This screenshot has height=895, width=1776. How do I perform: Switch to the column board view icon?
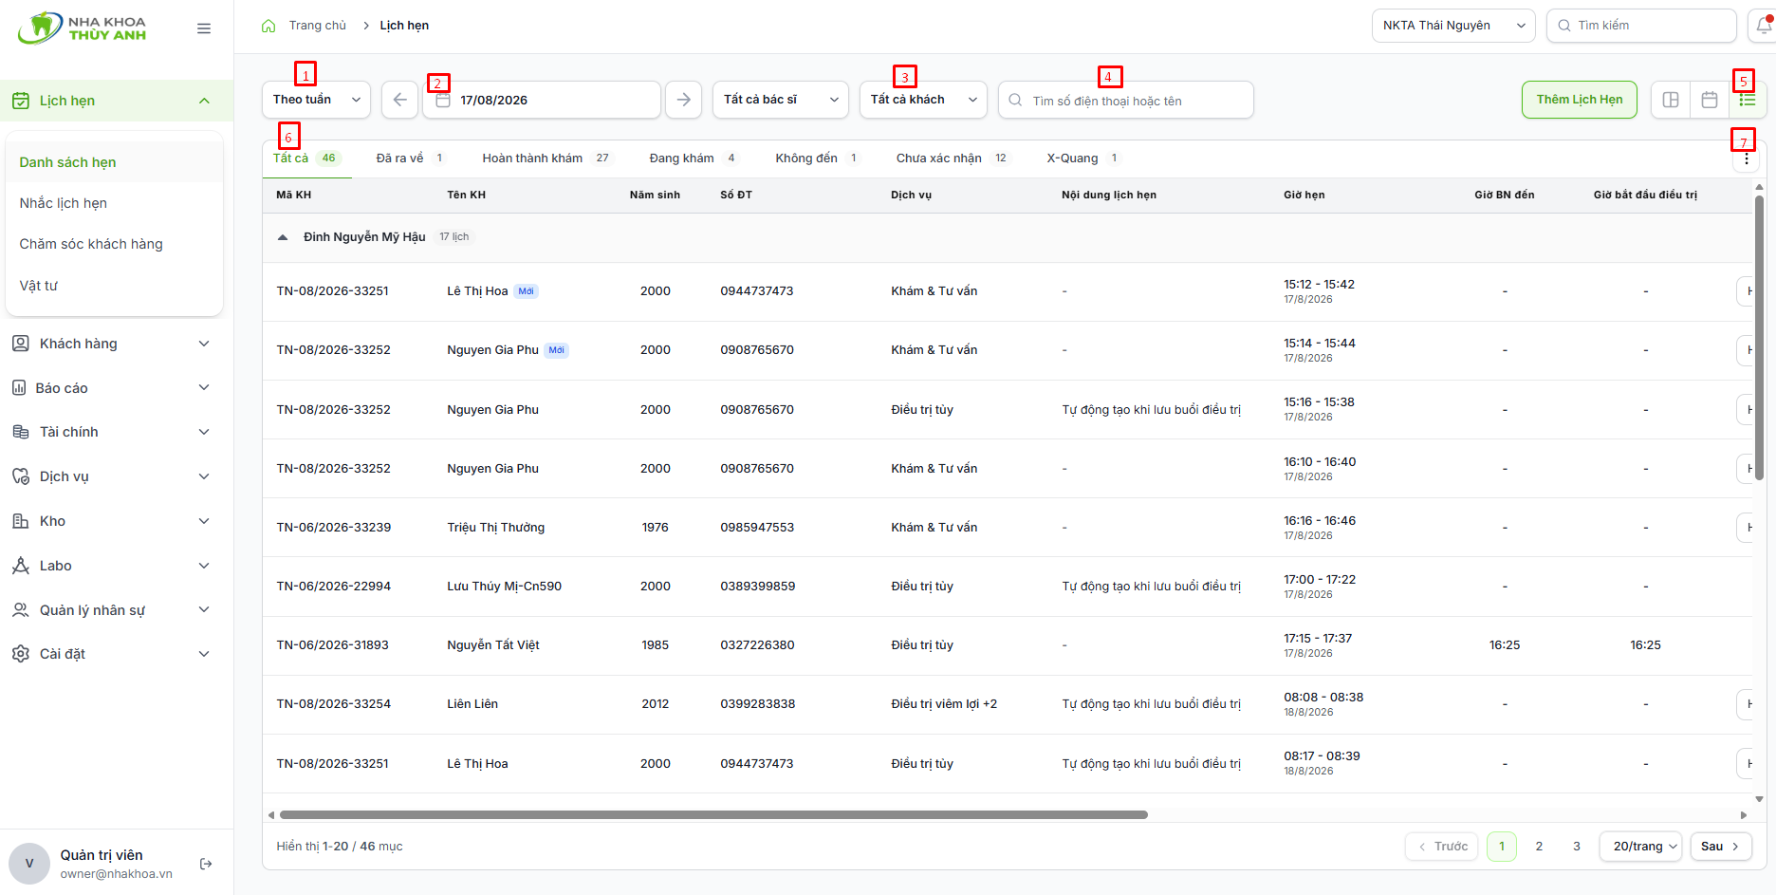point(1671,100)
